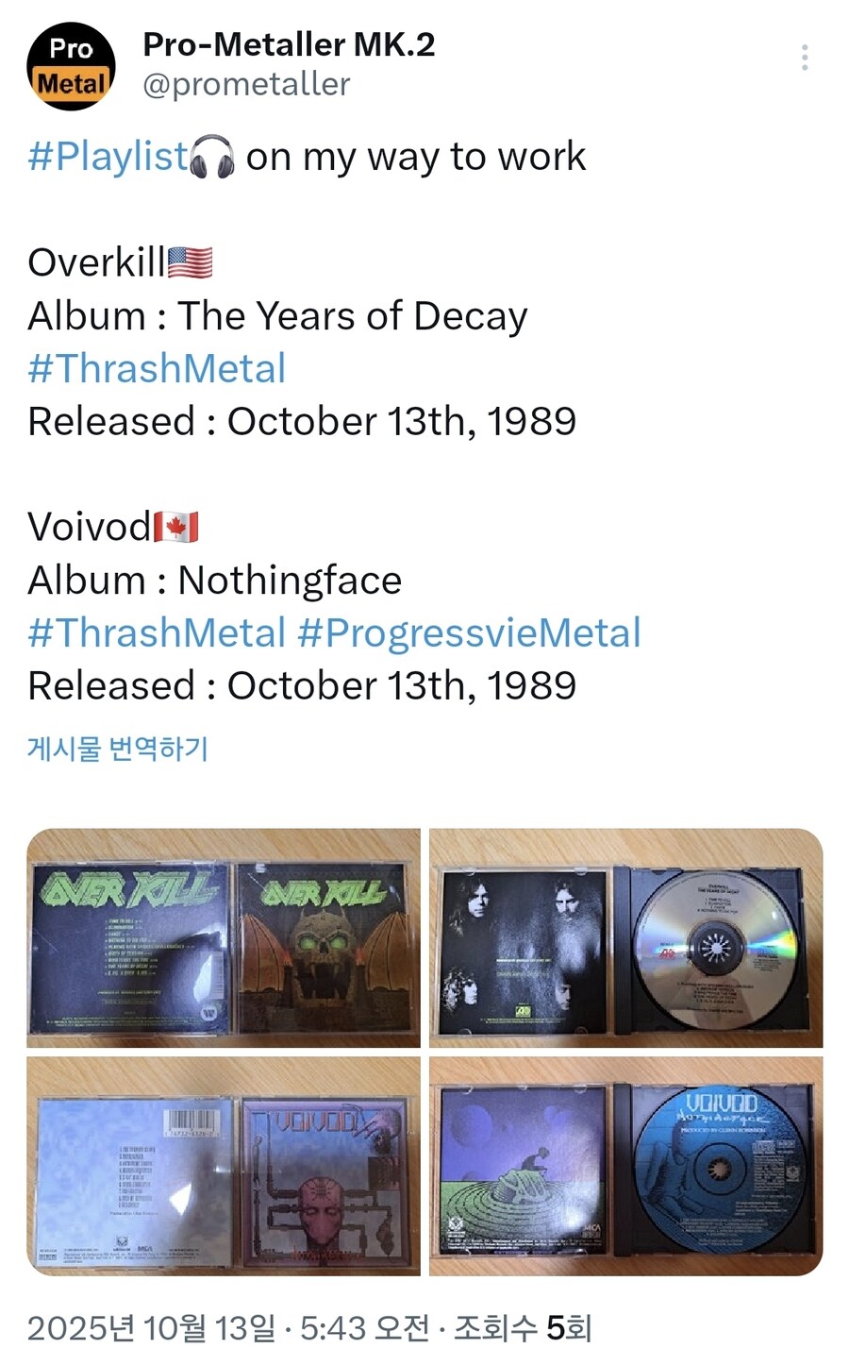The height and width of the screenshot is (1365, 849).
Task: Open the Voivod Nothingface cover photo
Action: point(224,1167)
